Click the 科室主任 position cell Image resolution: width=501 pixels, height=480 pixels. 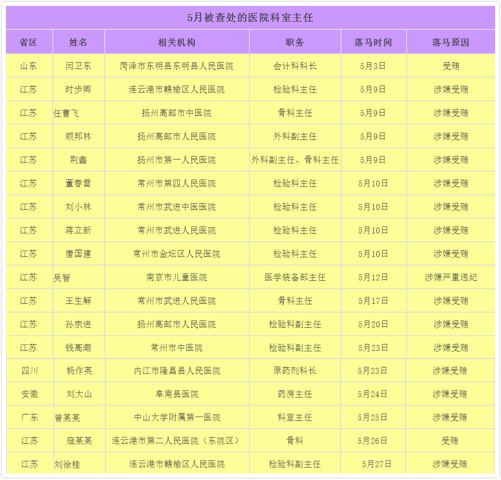click(295, 417)
